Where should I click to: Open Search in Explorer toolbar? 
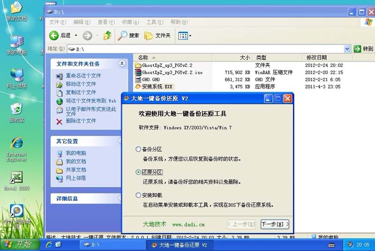(128, 36)
